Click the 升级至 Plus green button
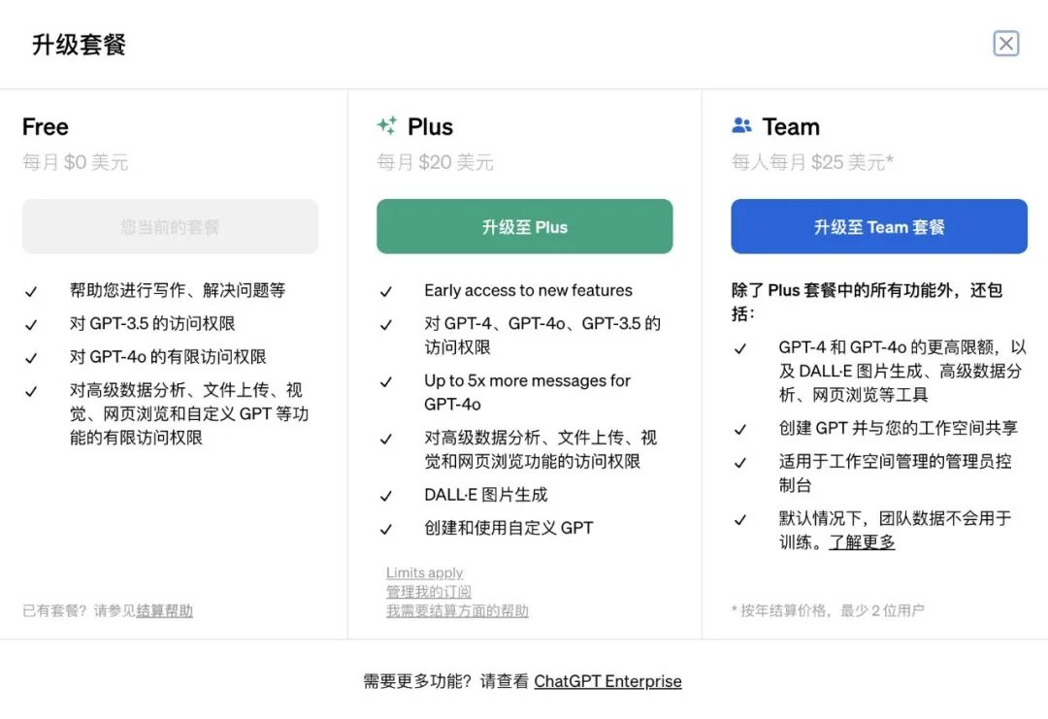Viewport: 1048px width, 719px height. (x=525, y=226)
